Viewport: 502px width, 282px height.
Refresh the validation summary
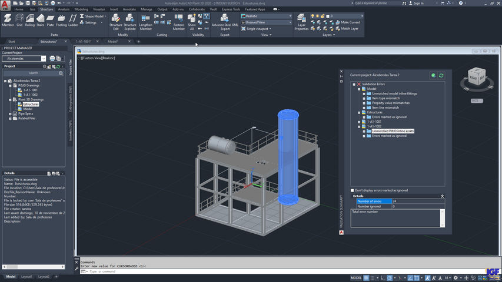(441, 75)
